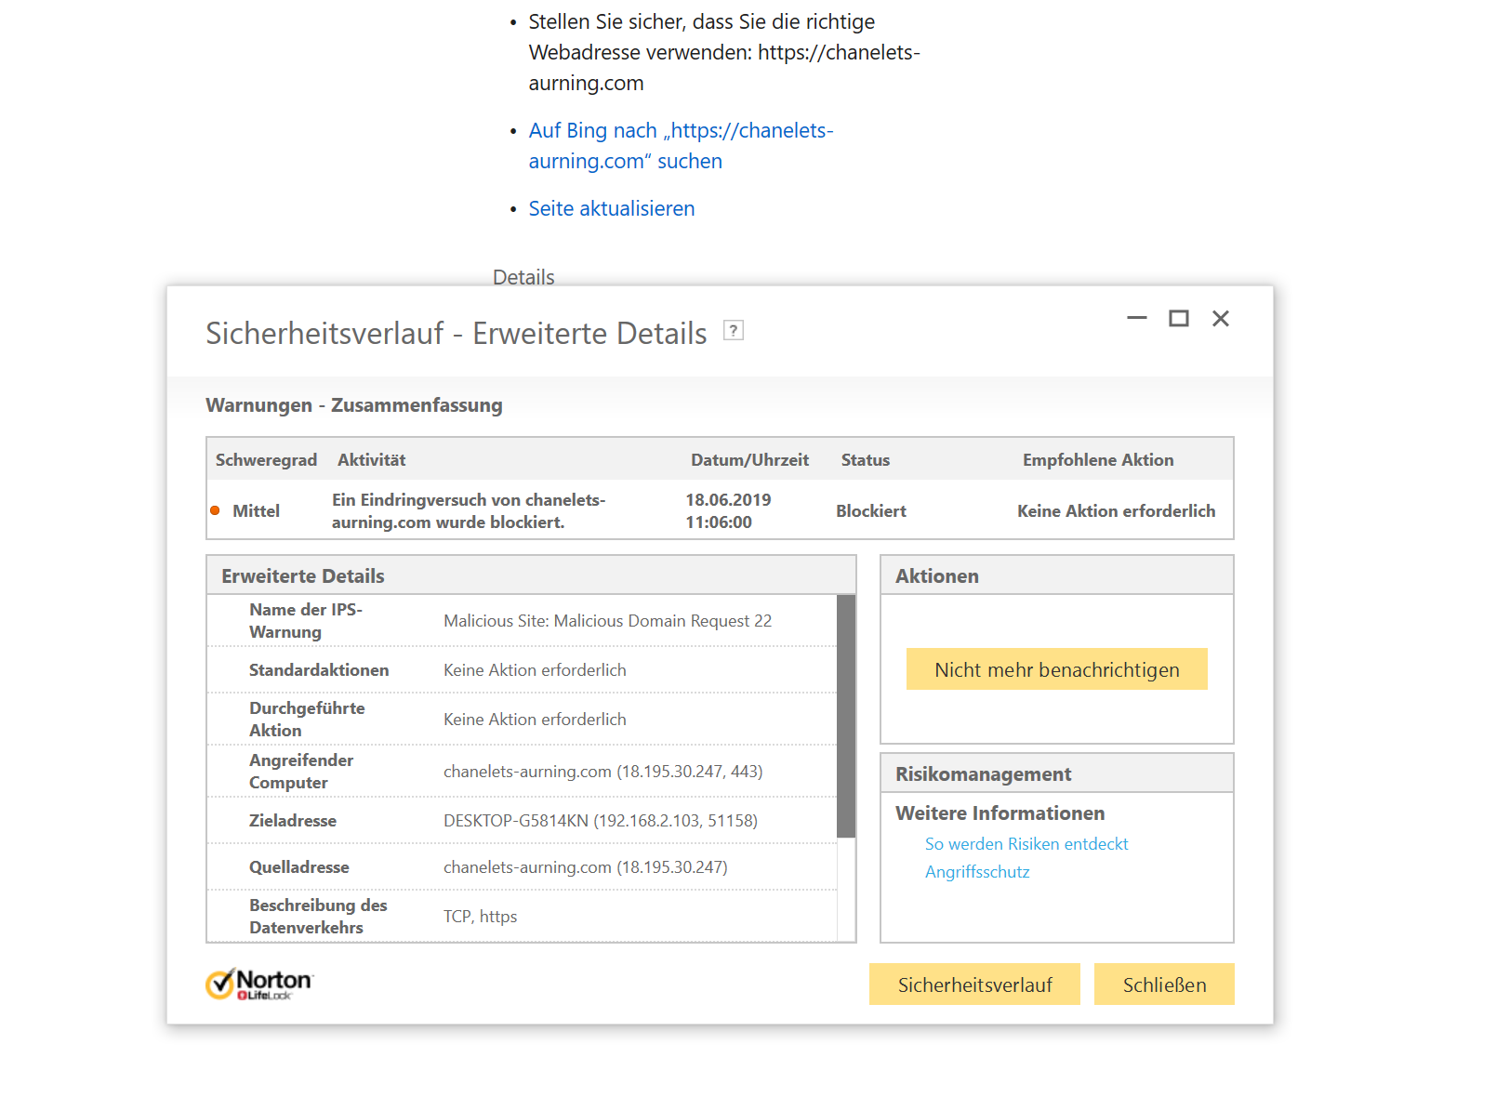1496x1110 pixels.
Task: Select the Datum/Uhrzeit column header
Action: [749, 460]
